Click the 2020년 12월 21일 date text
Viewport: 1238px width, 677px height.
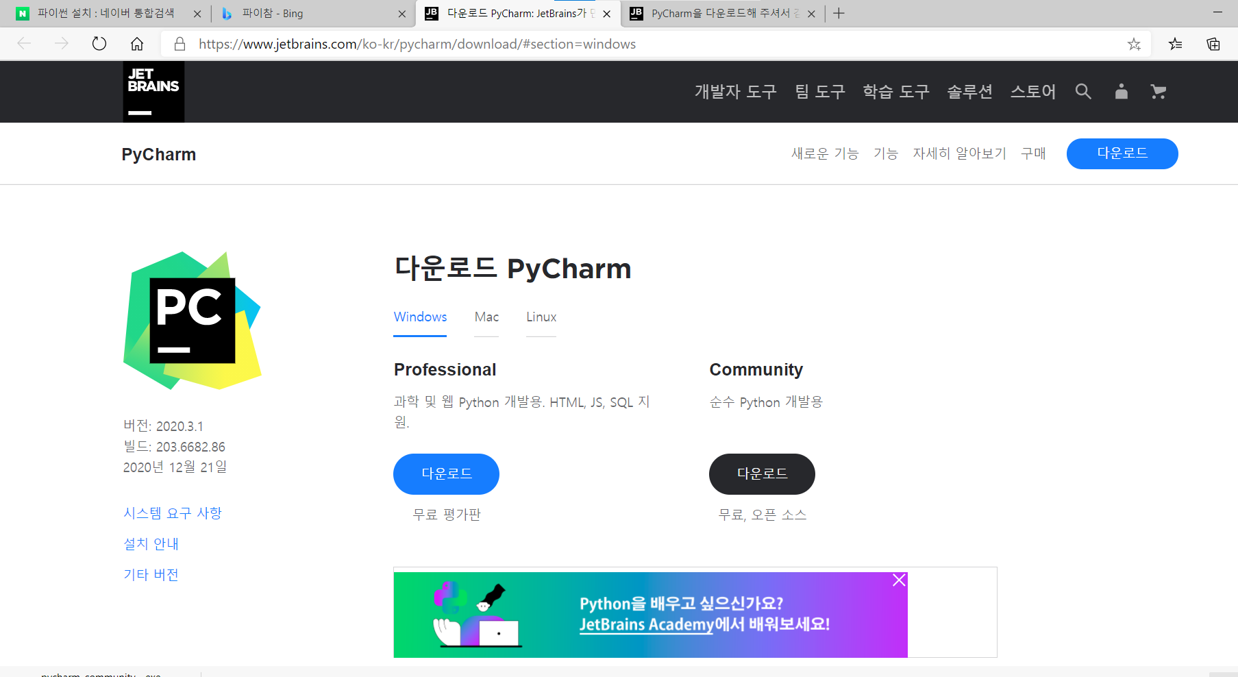(175, 467)
